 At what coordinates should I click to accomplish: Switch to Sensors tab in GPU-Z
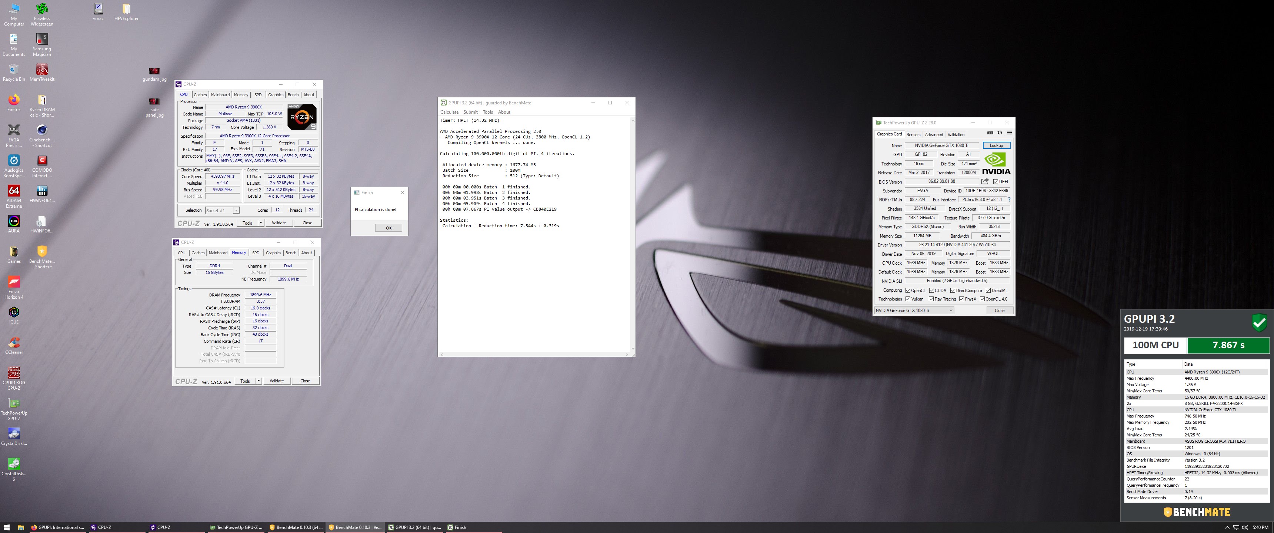coord(913,134)
